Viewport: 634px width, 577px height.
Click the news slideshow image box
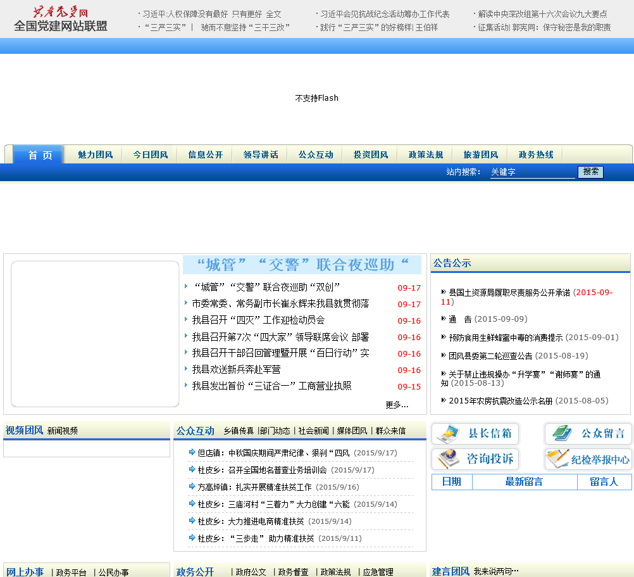(95, 334)
